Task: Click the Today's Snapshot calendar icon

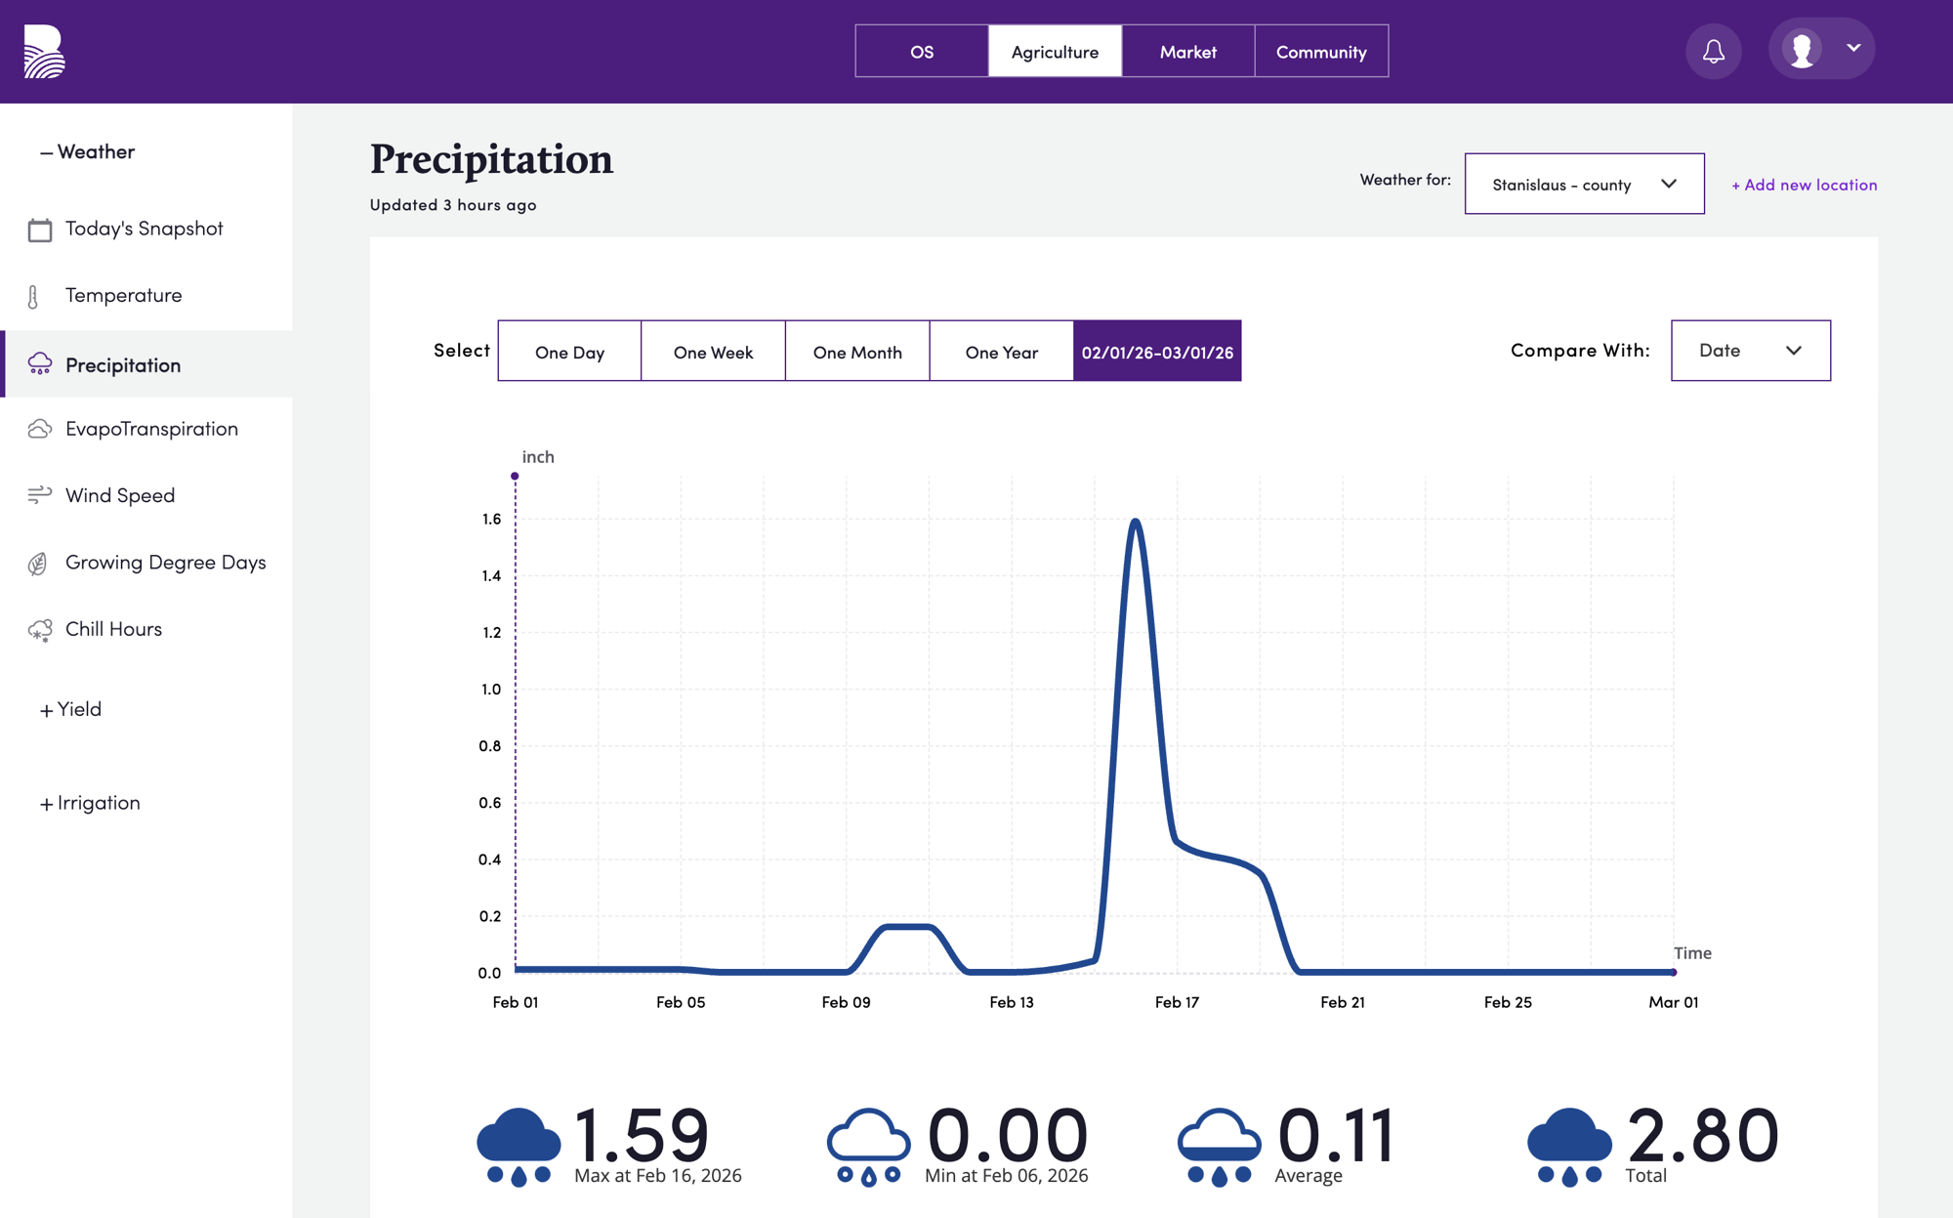Action: [40, 230]
